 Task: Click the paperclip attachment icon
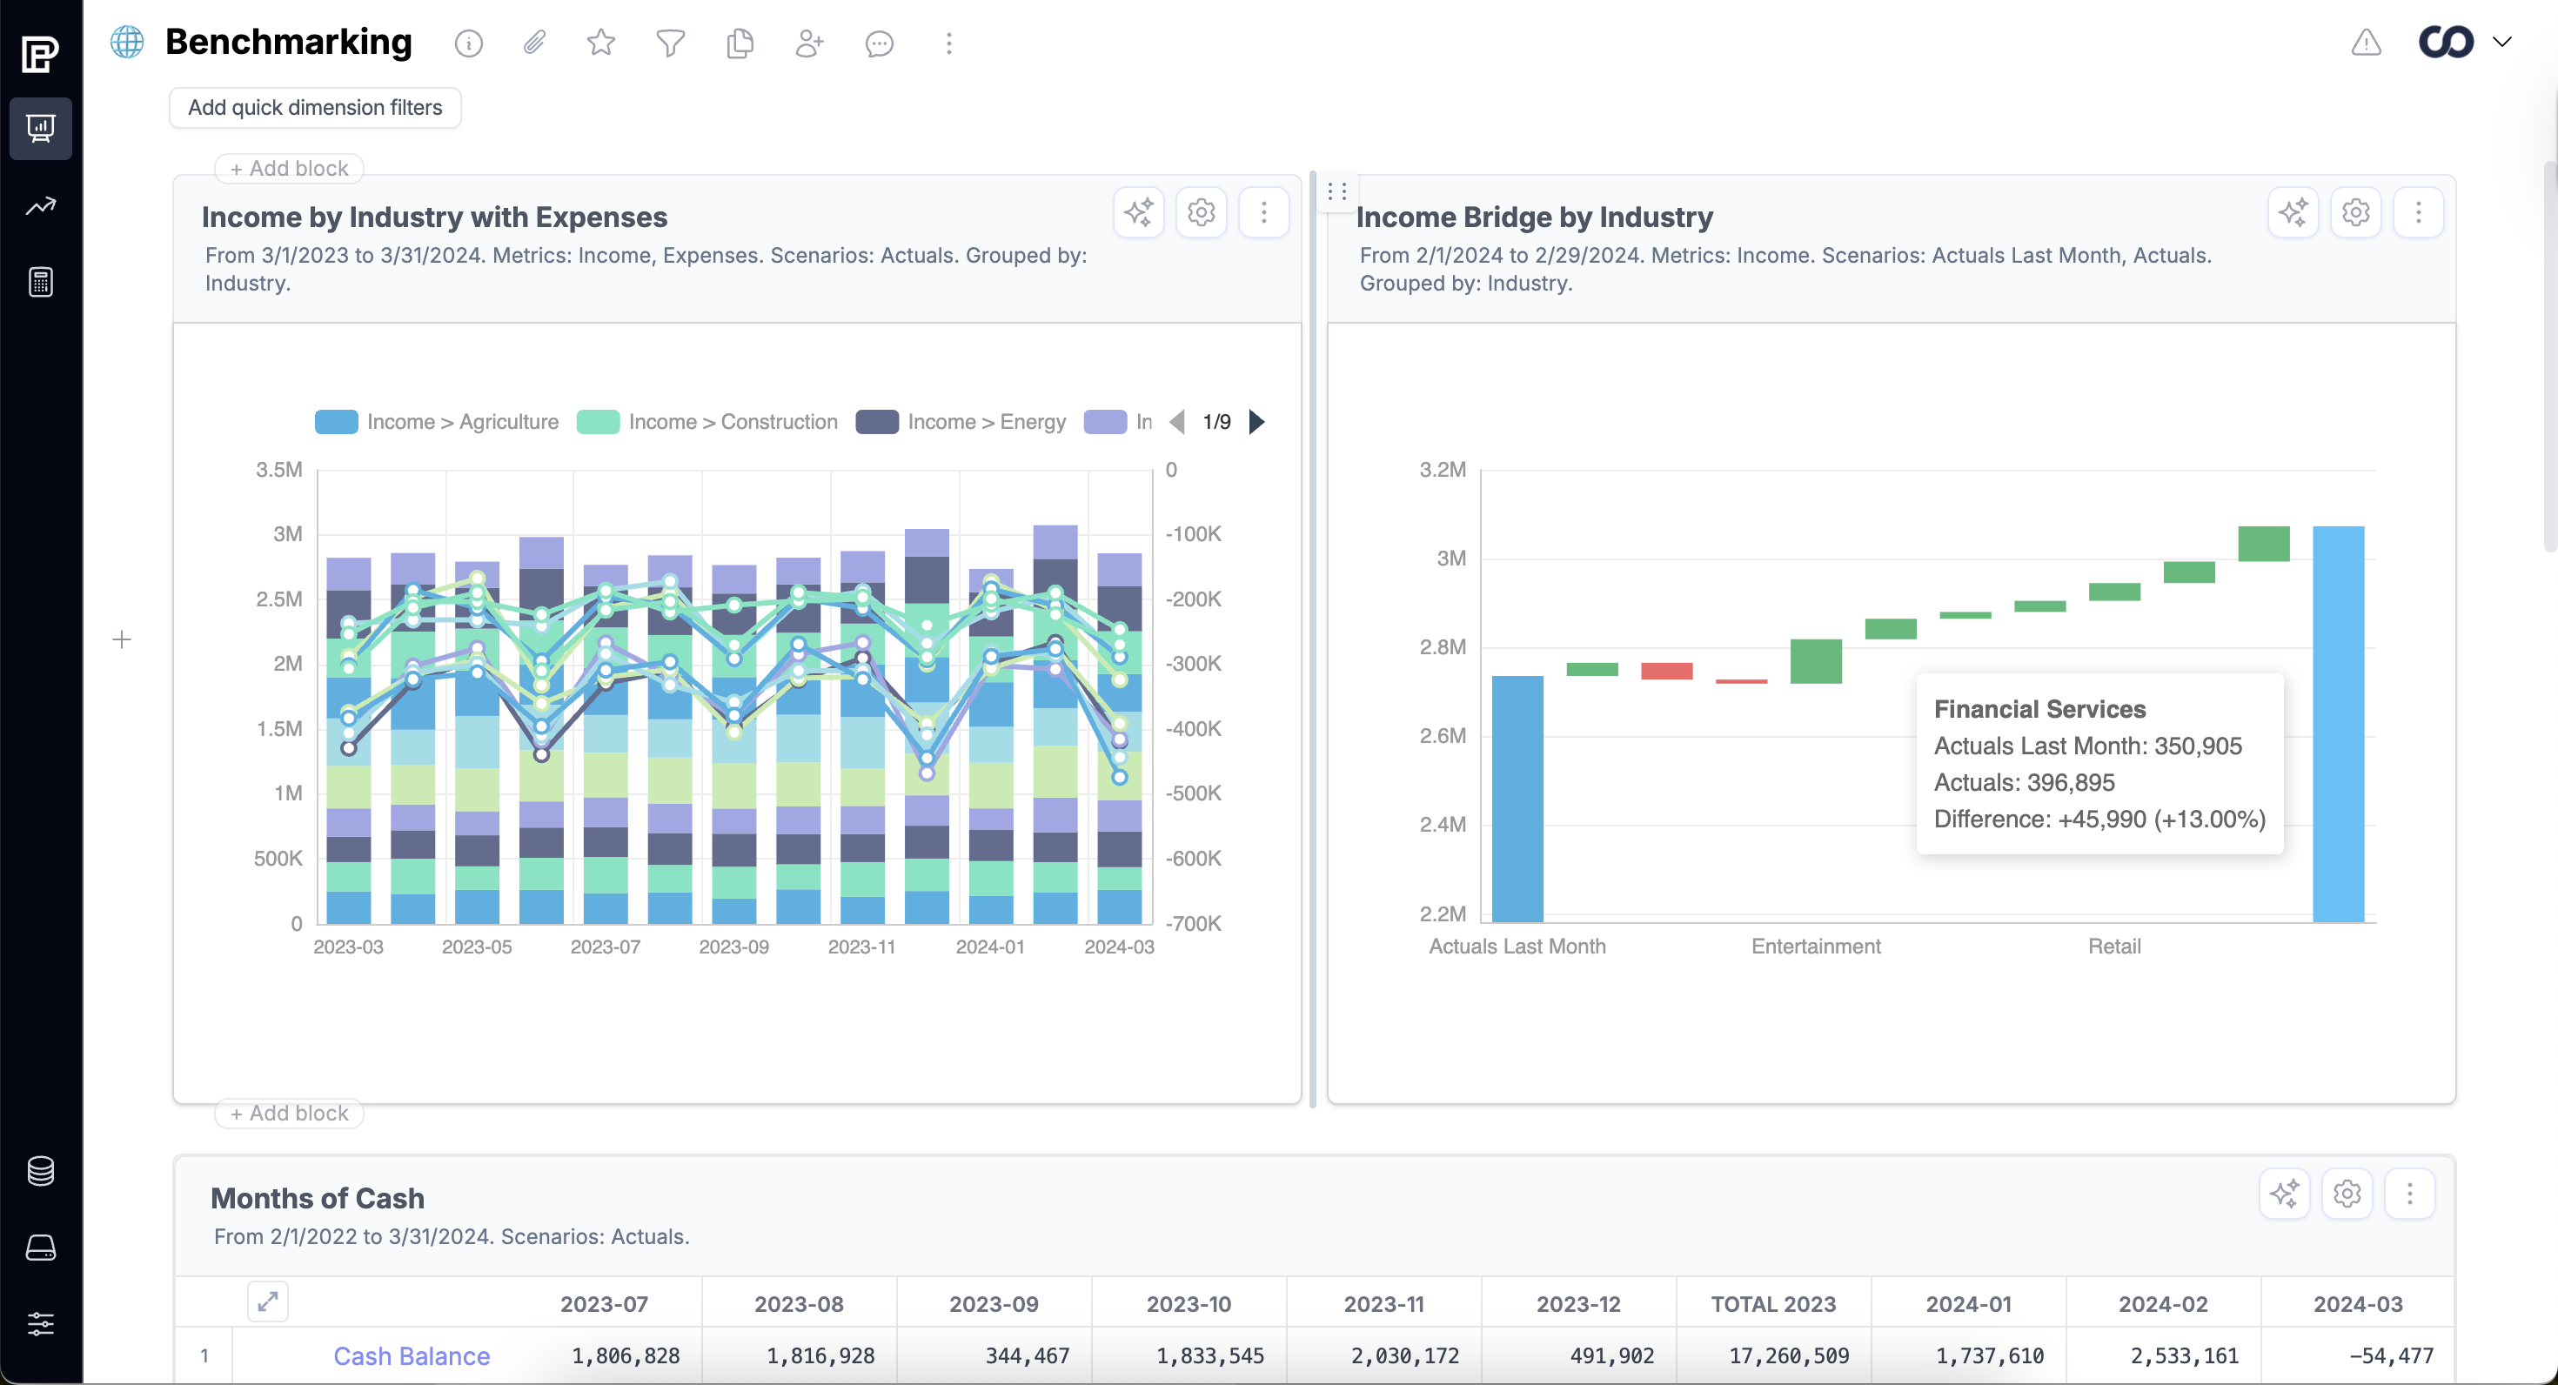[x=534, y=43]
